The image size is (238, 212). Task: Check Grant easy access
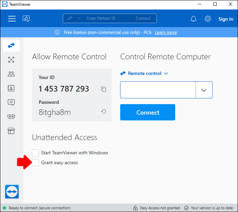[36, 163]
